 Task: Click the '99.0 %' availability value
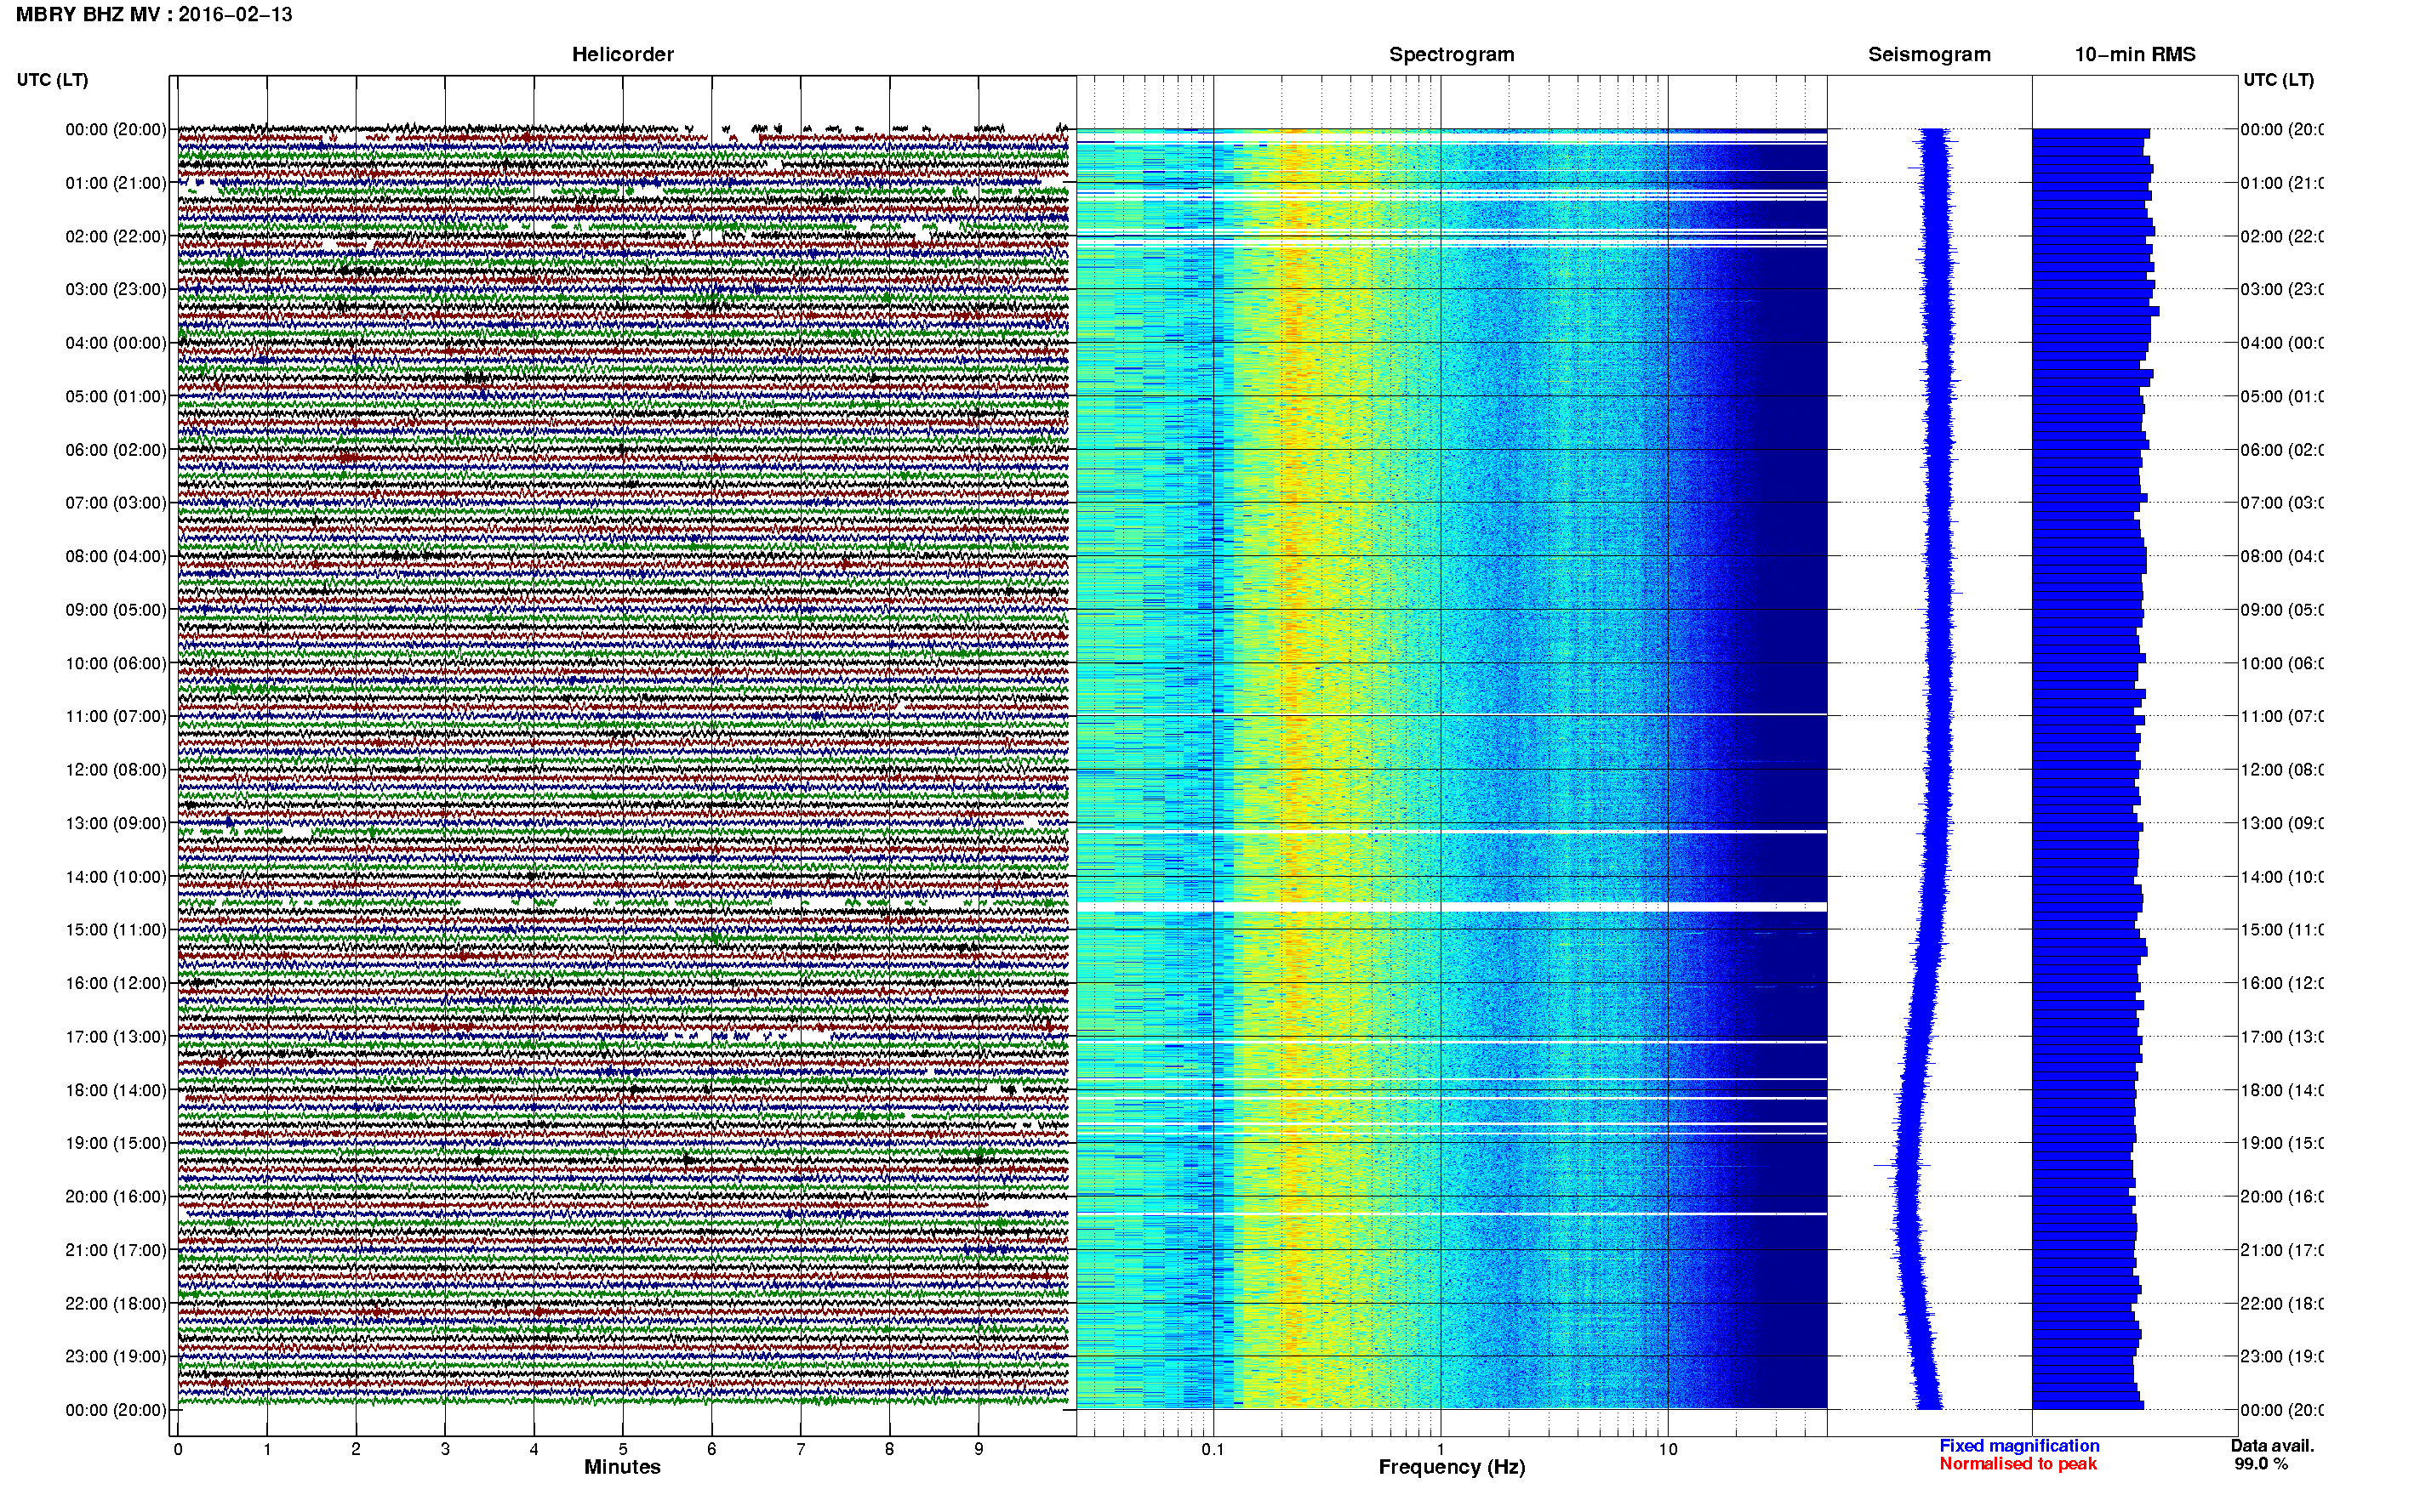(x=2261, y=1464)
